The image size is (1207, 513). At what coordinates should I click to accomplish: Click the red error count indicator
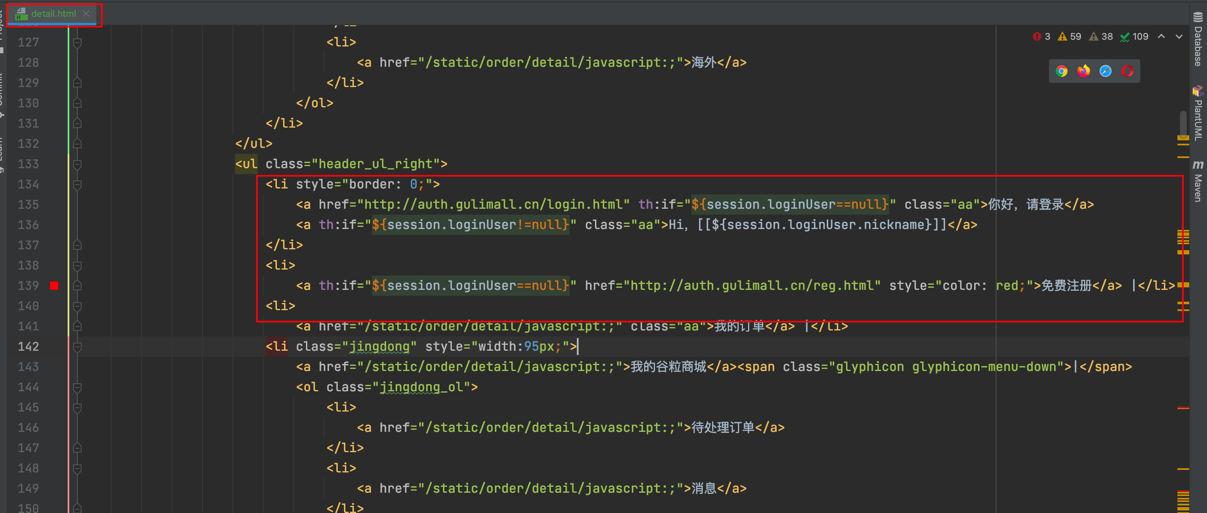(x=1042, y=36)
